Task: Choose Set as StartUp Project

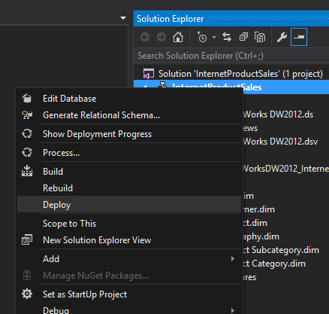Action: click(129, 294)
